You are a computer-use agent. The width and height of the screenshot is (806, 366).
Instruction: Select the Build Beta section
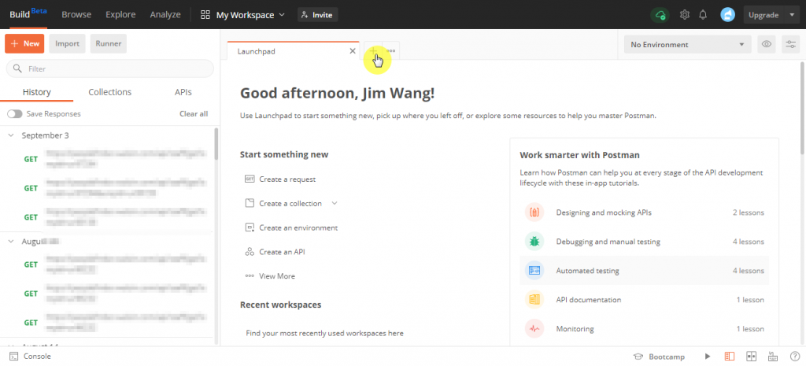coord(28,14)
